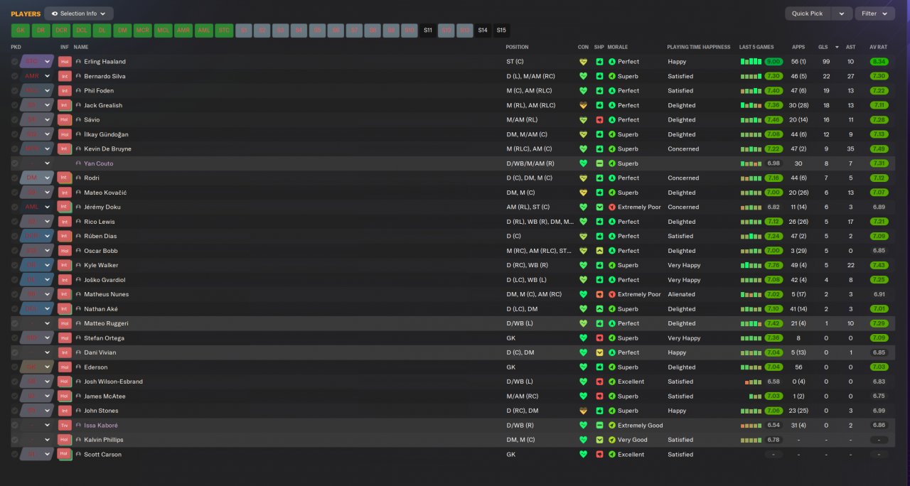This screenshot has width=910, height=486.
Task: Toggle picked checkmark for Dani Vivian
Action: (14, 352)
